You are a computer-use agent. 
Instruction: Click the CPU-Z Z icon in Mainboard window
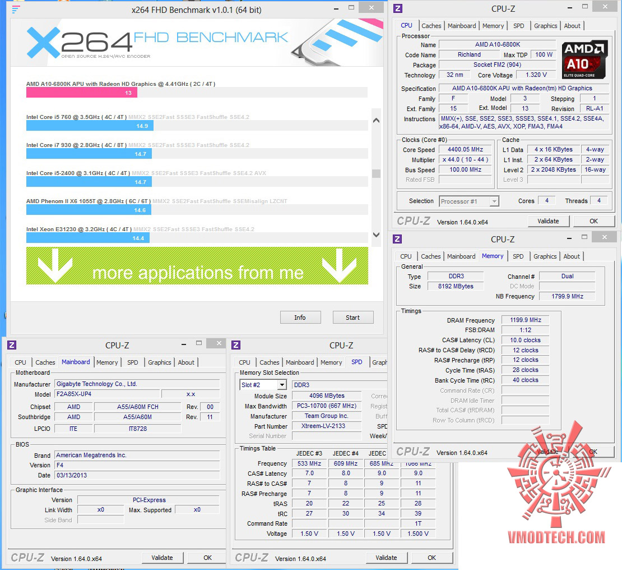click(12, 345)
